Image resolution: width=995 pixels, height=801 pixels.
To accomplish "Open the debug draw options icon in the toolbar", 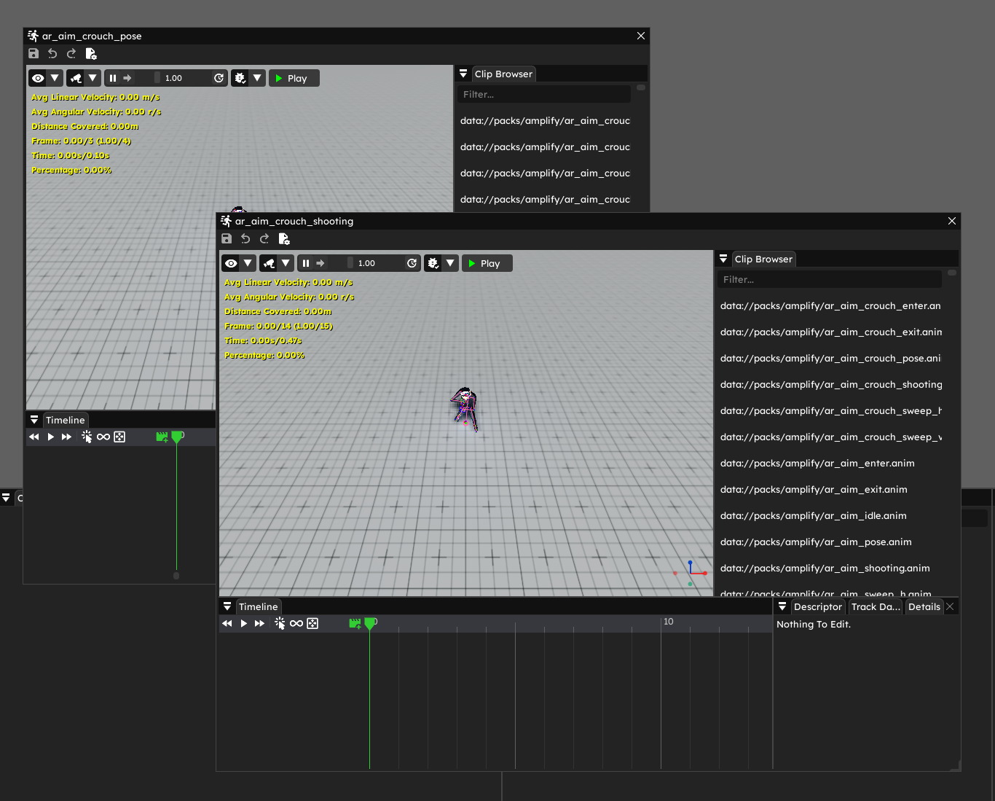I will point(433,263).
